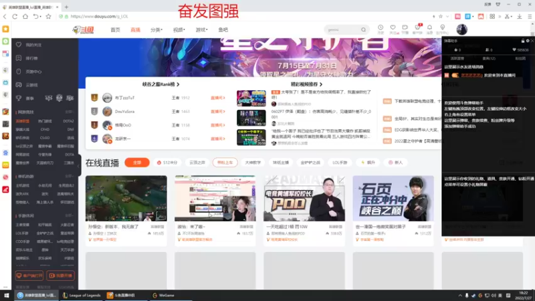Open browser download manager icon

pyautogui.click(x=520, y=16)
